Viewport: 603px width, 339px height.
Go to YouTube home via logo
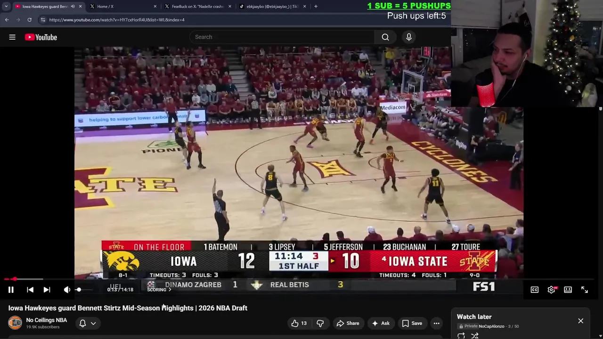[x=41, y=37]
